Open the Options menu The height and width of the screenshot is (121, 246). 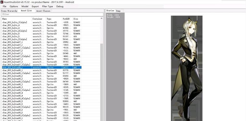pos(14,6)
